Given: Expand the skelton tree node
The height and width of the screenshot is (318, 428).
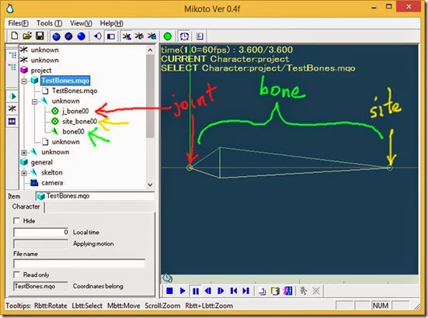Looking at the screenshot, I should coord(24,173).
